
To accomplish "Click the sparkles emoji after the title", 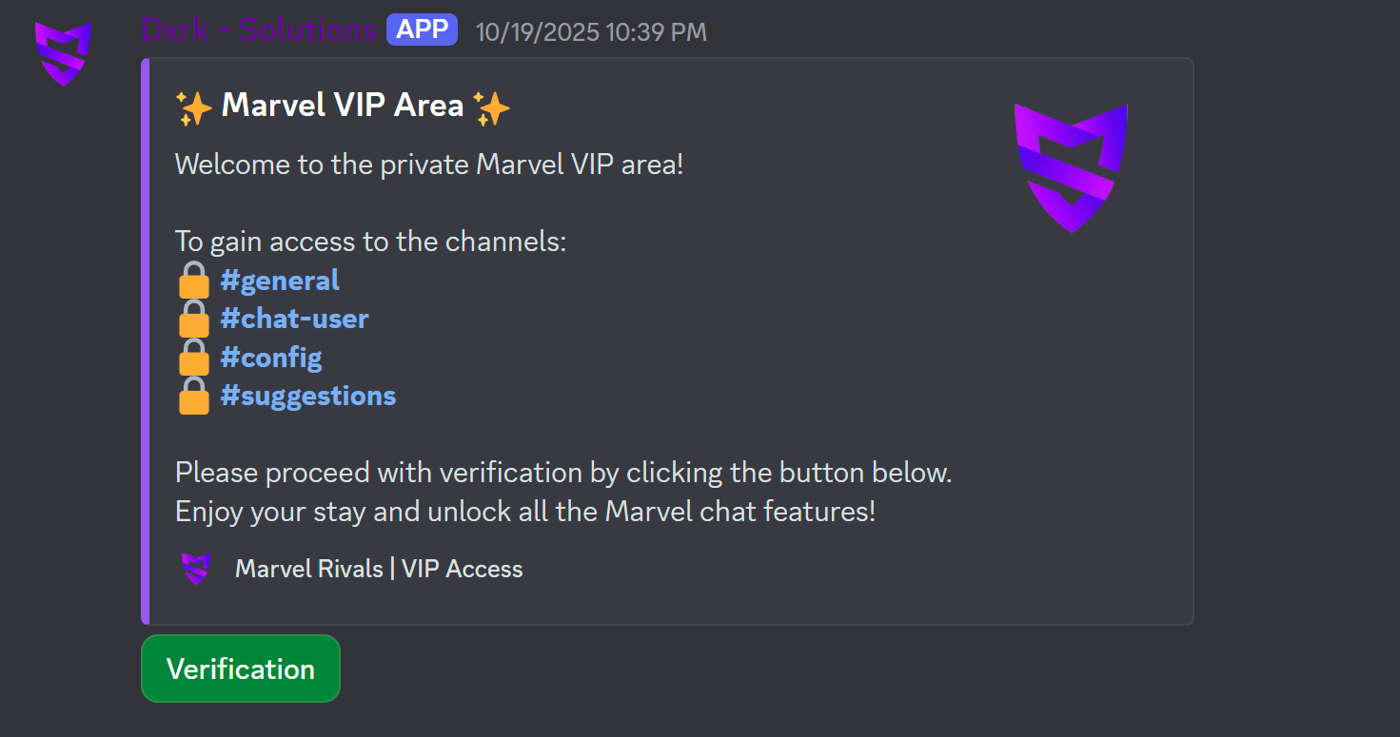I will tap(492, 107).
